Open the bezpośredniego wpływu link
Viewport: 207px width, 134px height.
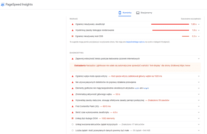135,42
